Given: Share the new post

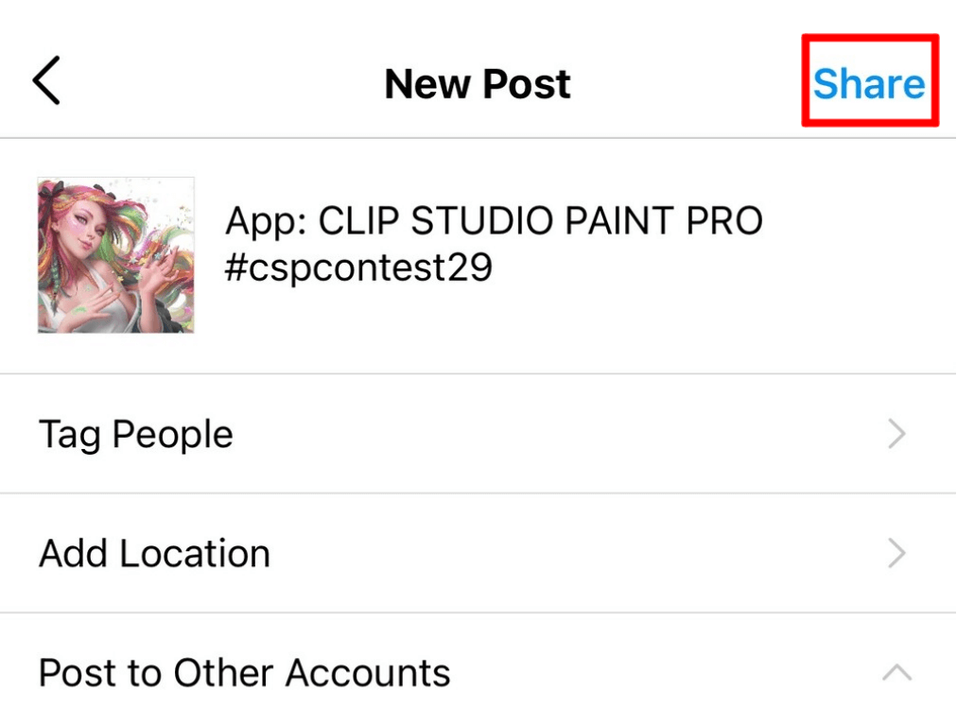Looking at the screenshot, I should point(868,83).
